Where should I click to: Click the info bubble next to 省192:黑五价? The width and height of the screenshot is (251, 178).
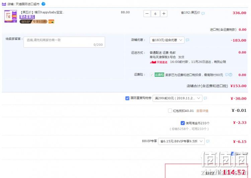[x=203, y=13]
